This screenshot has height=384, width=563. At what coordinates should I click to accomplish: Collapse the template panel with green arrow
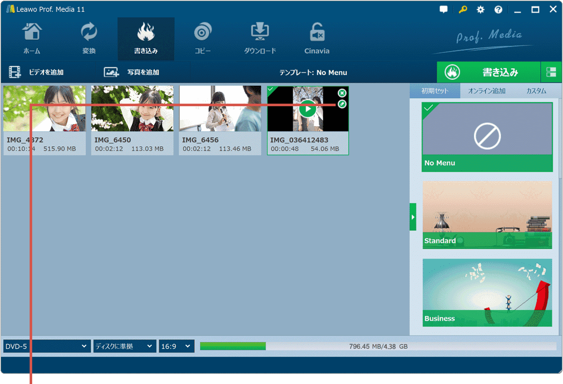(413, 217)
